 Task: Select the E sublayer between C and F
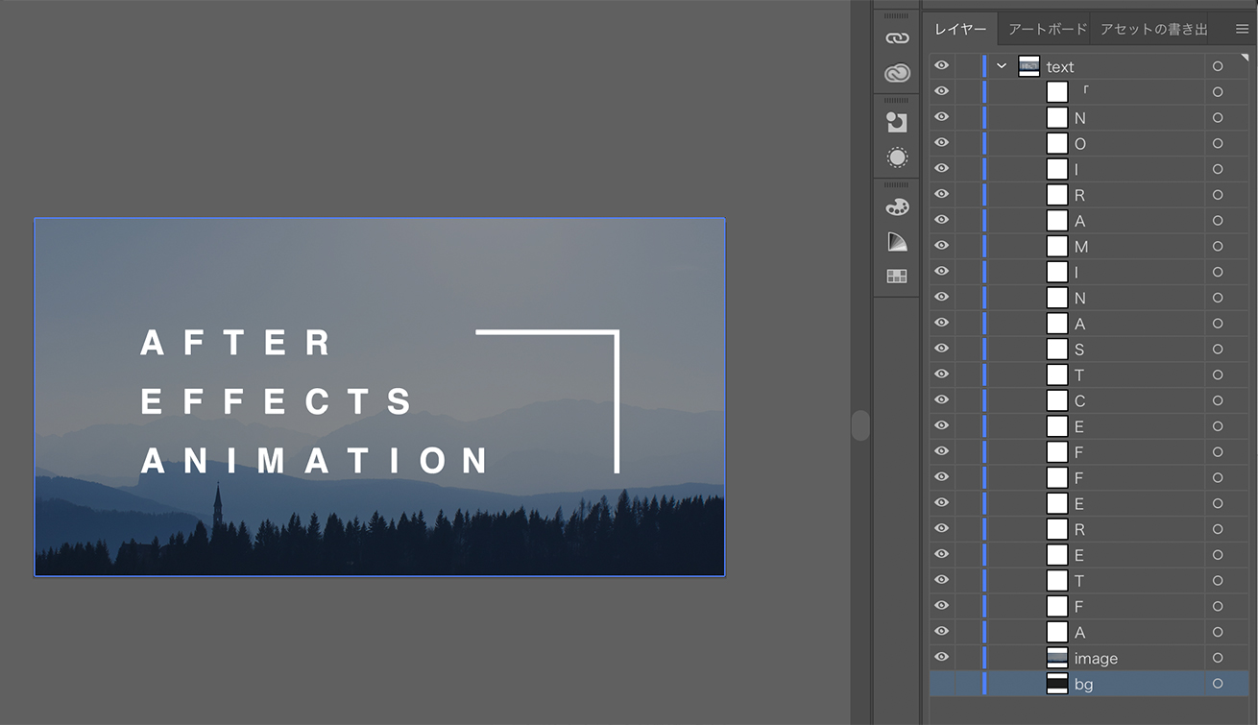[x=1079, y=426]
